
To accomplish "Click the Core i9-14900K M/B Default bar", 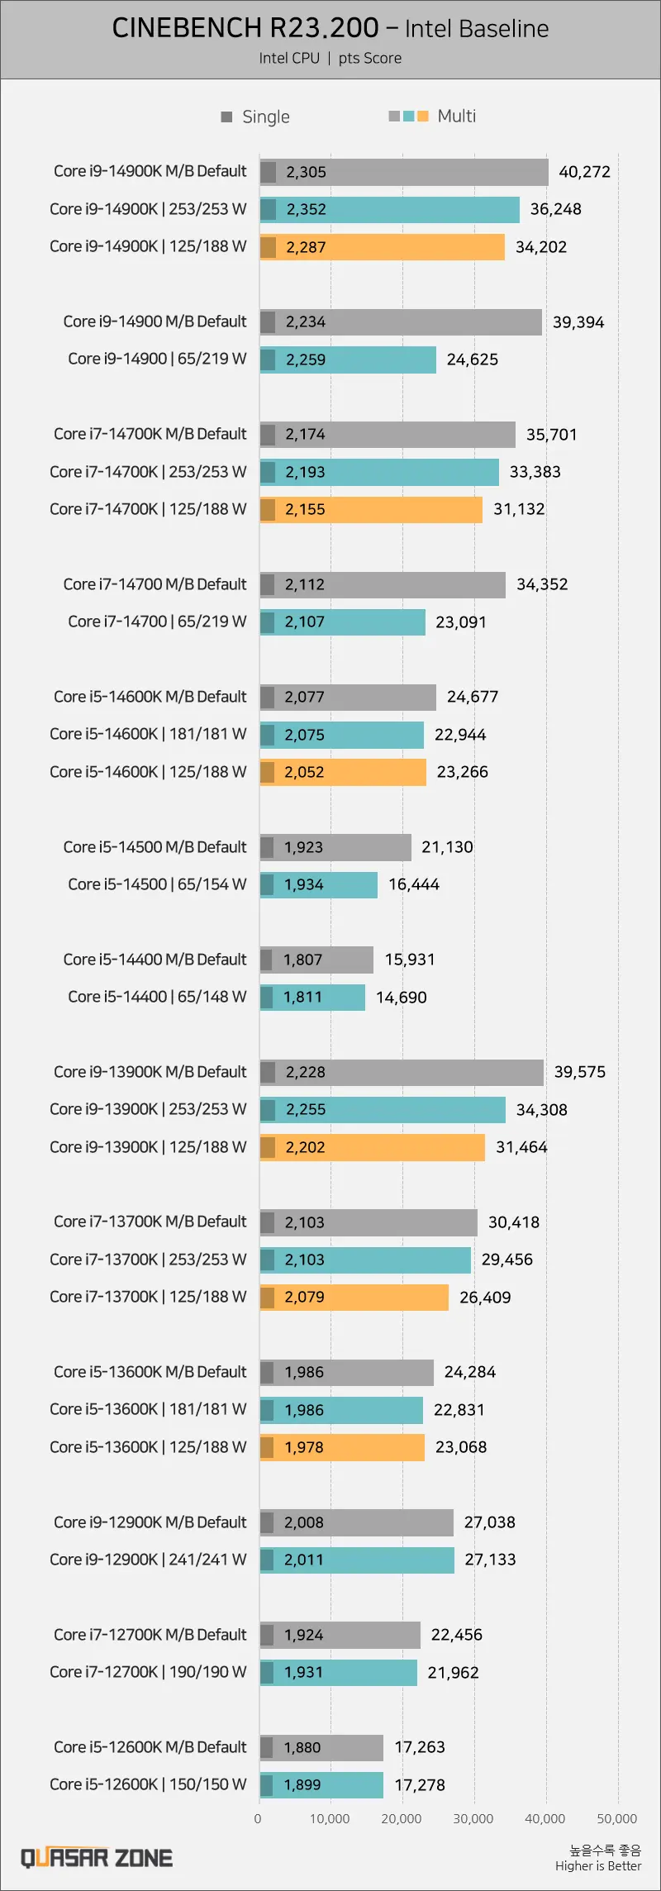I will [x=404, y=172].
